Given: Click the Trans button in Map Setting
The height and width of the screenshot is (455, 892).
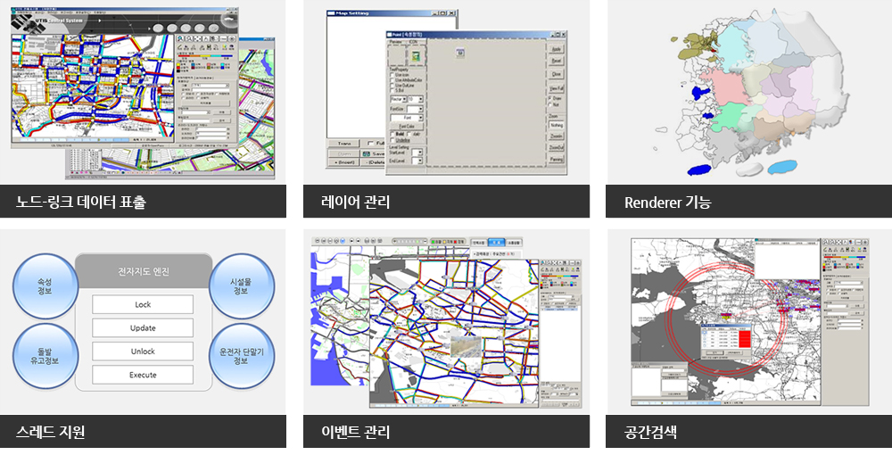Looking at the screenshot, I should (x=344, y=144).
